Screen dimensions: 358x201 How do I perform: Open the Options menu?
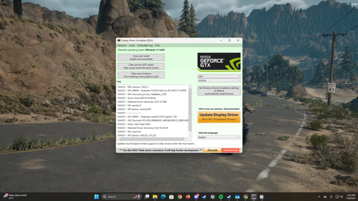[122, 45]
